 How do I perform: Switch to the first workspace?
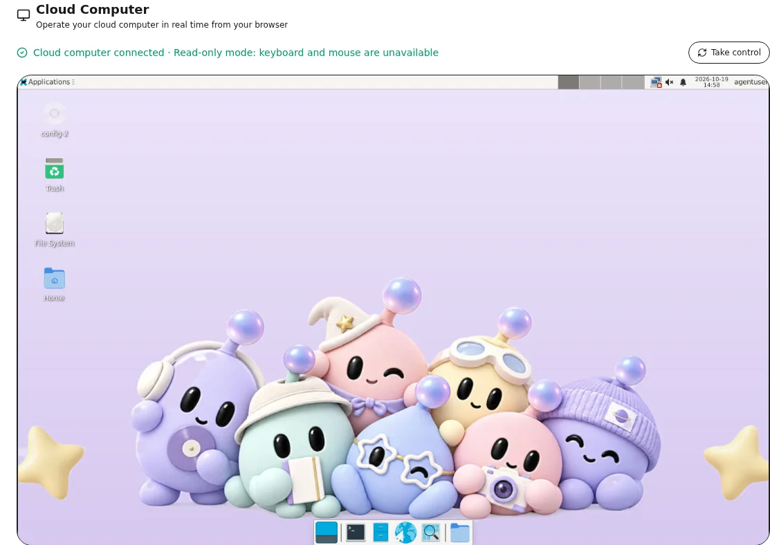pos(569,82)
